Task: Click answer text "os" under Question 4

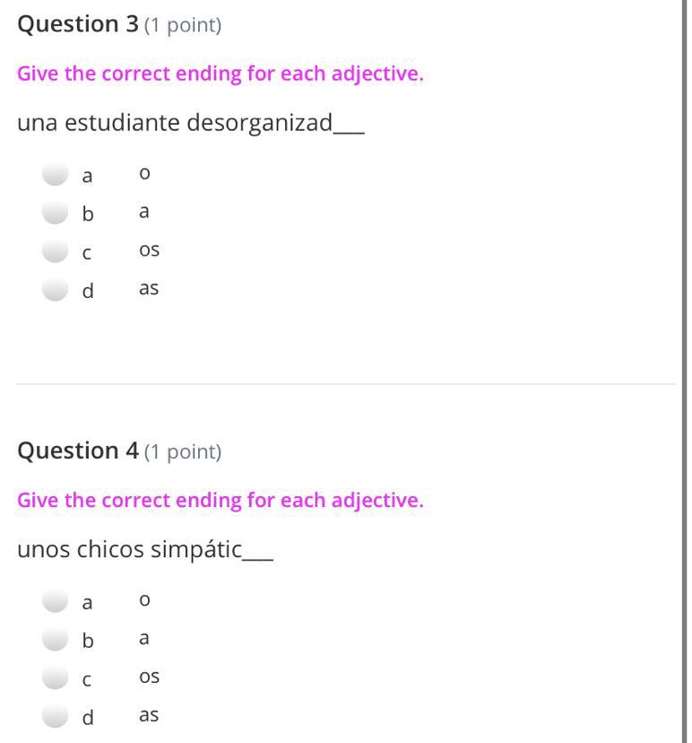Action: point(149,677)
